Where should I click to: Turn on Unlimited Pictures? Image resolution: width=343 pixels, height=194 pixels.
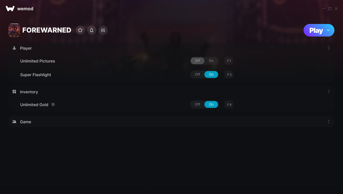pyautogui.click(x=211, y=61)
